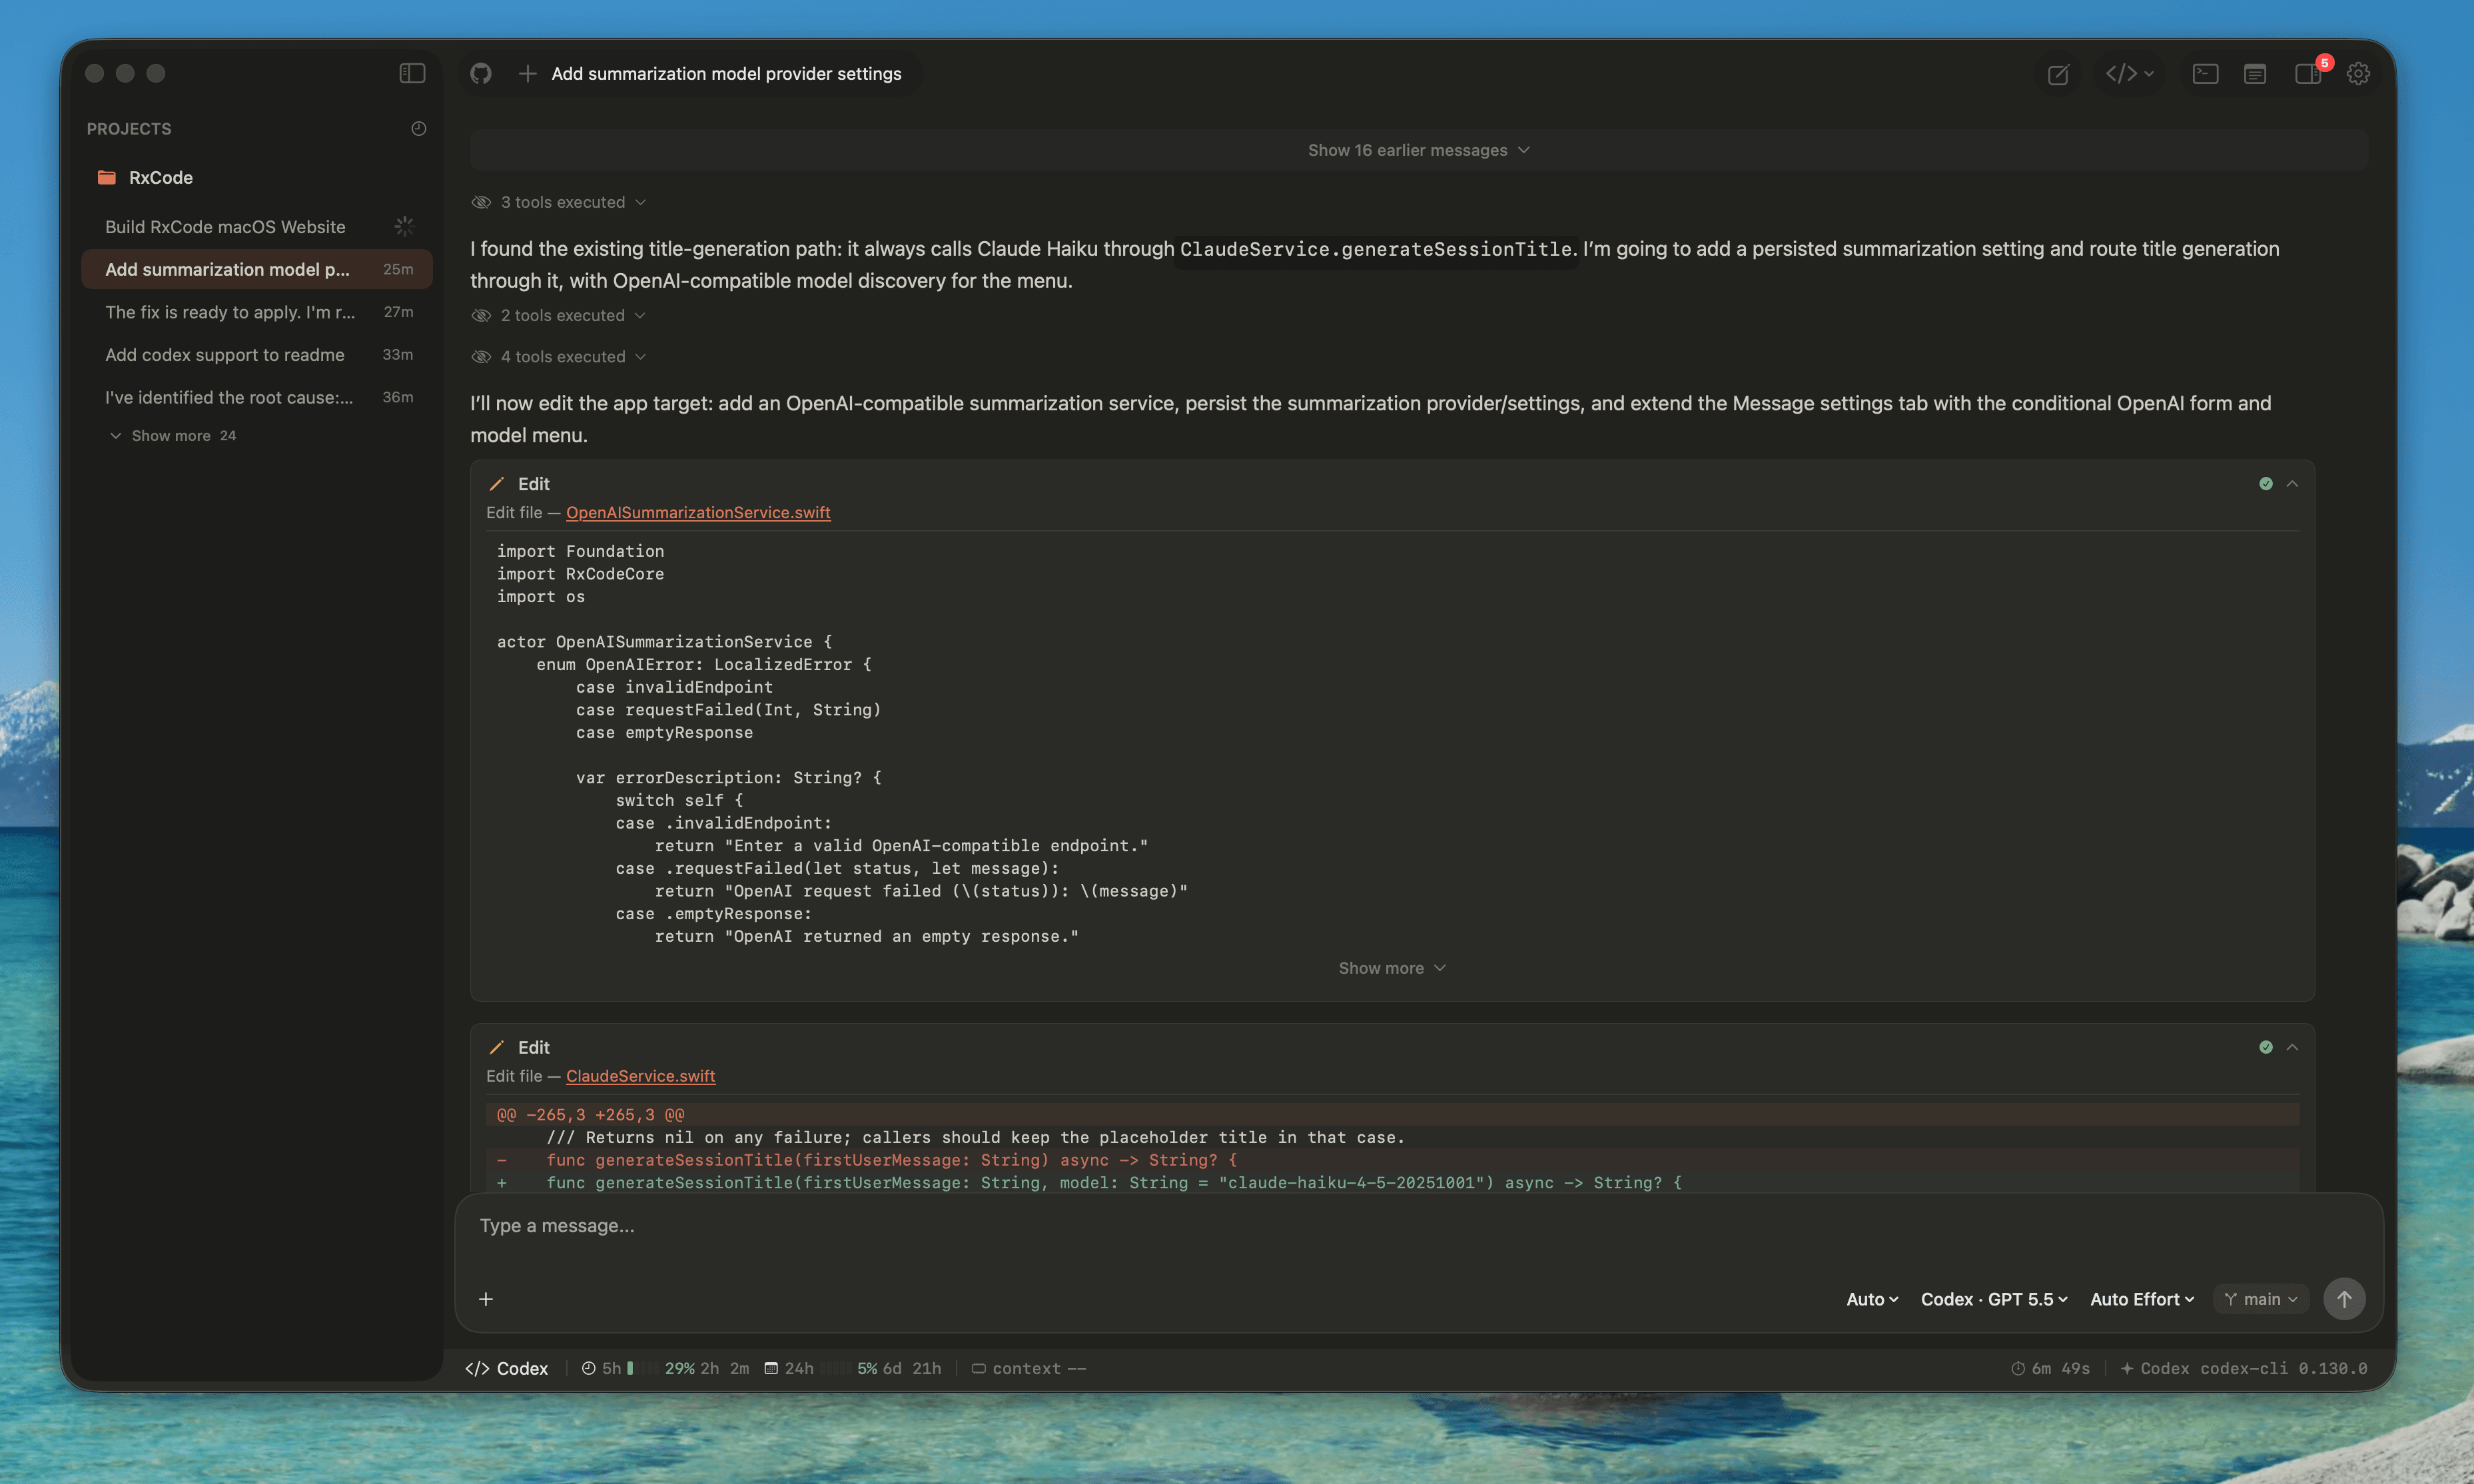Click the Codex label in the status bar
The image size is (2474, 1484).
pos(507,1368)
